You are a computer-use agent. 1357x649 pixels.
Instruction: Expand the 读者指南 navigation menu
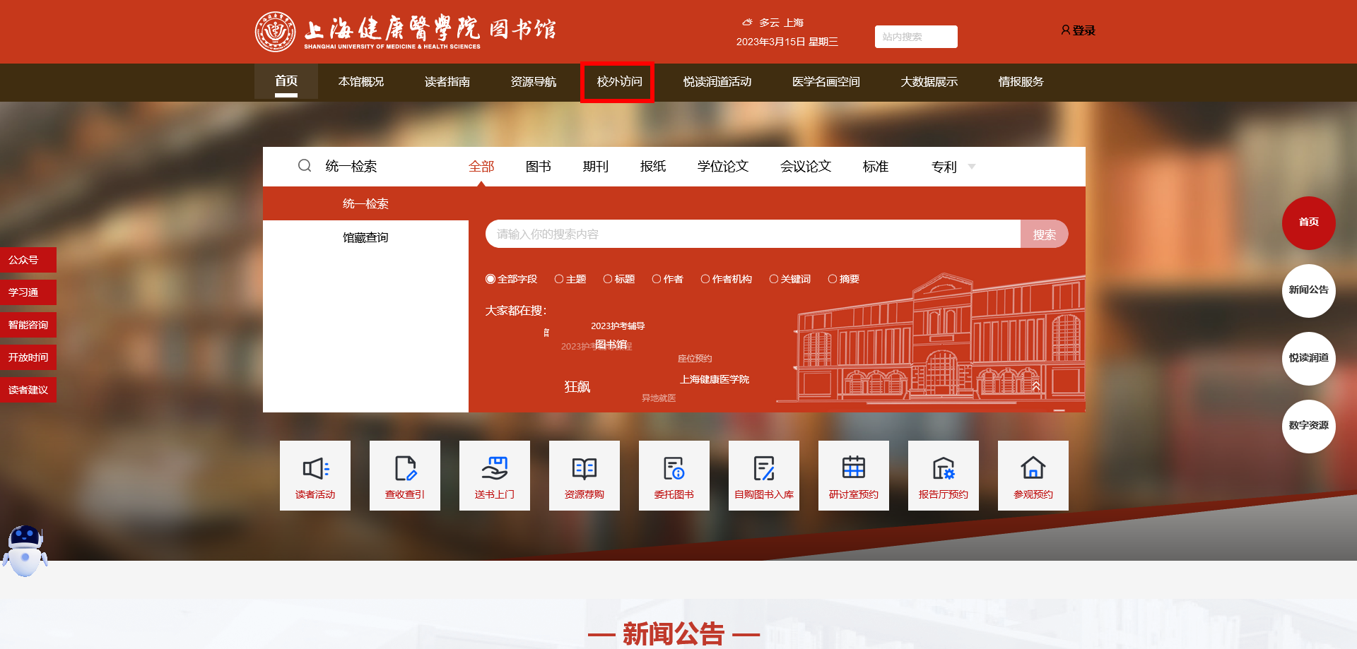[447, 82]
